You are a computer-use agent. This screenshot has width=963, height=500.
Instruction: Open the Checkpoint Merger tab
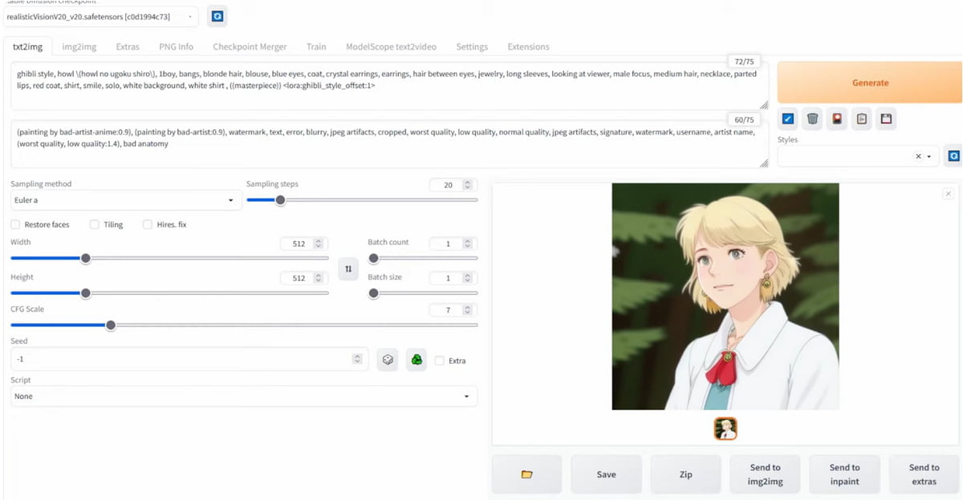(249, 46)
